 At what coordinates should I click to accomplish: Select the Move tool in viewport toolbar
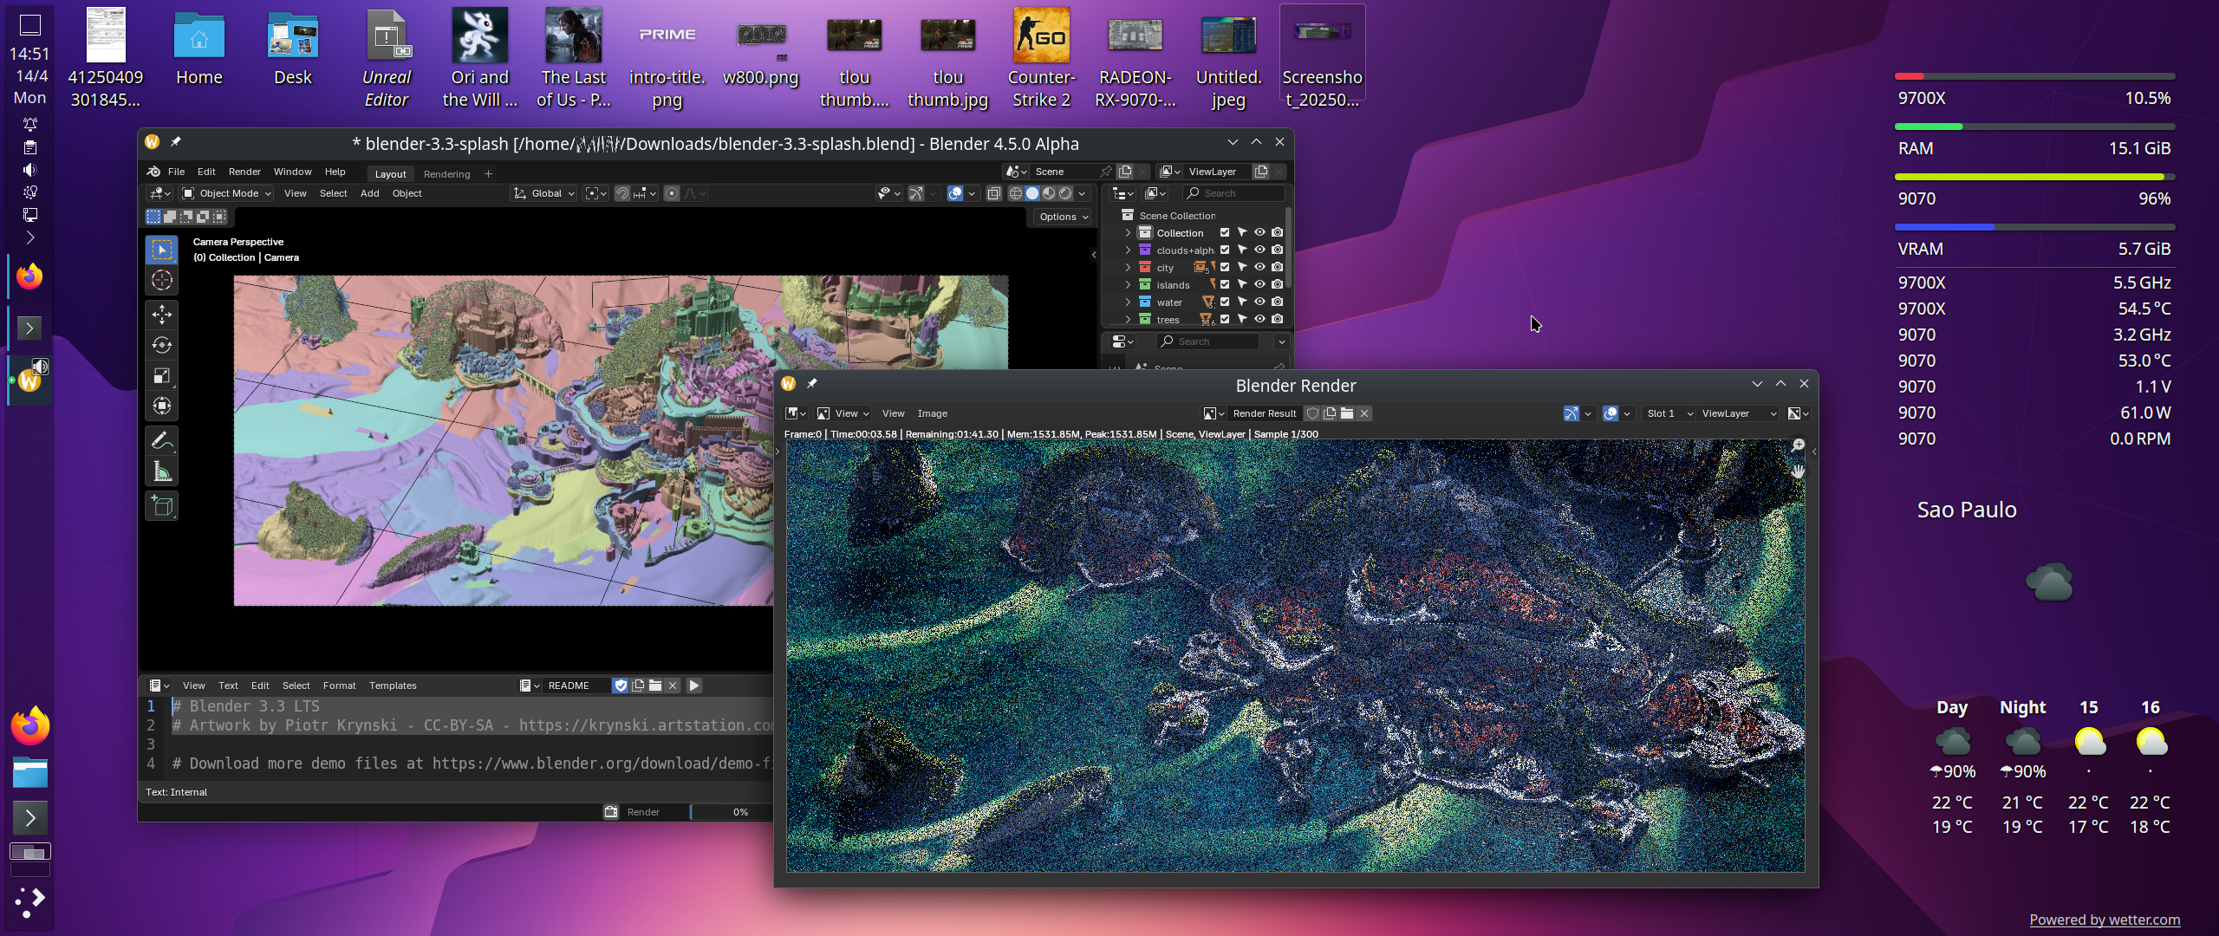point(162,314)
